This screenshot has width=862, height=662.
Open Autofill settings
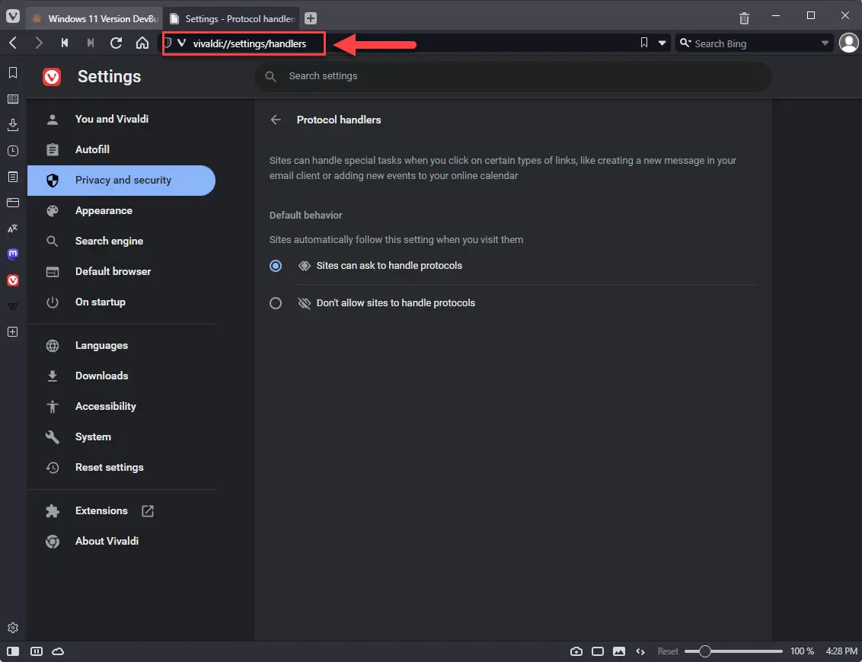point(121,149)
